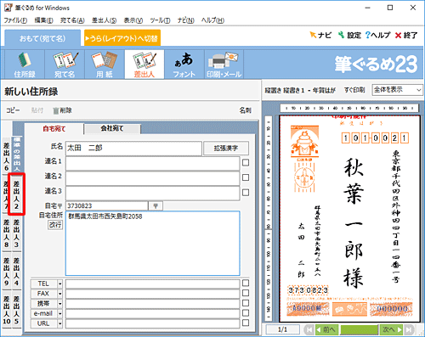Open the ファイル(F) menu
This screenshot has width=425, height=337.
pyautogui.click(x=15, y=20)
